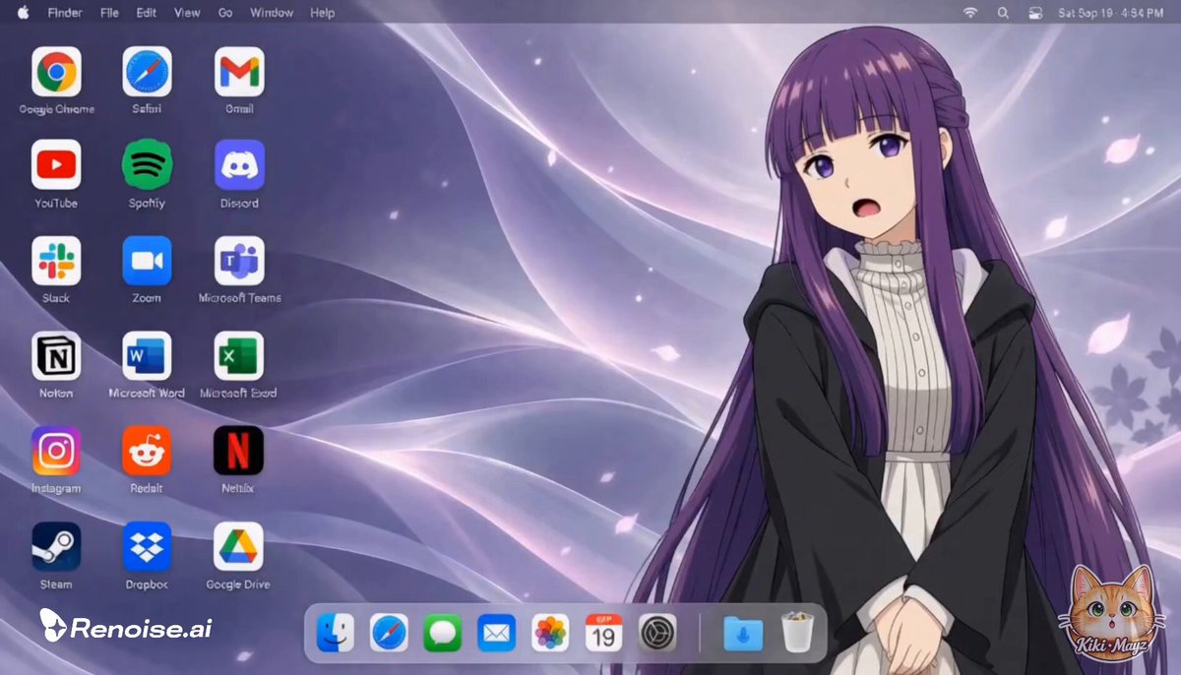Image resolution: width=1181 pixels, height=675 pixels.
Task: Open Messages in the dock
Action: click(x=443, y=633)
